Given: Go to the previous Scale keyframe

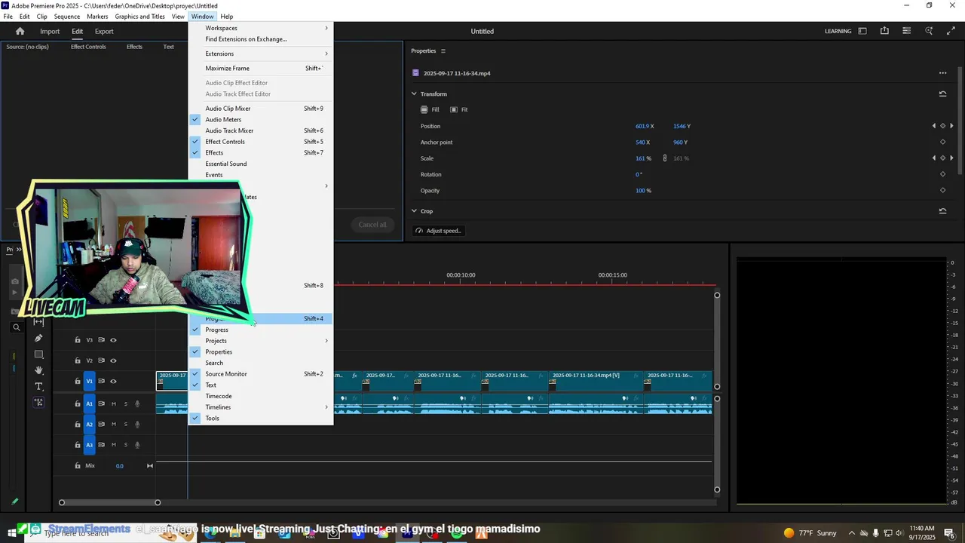Looking at the screenshot, I should pyautogui.click(x=934, y=158).
